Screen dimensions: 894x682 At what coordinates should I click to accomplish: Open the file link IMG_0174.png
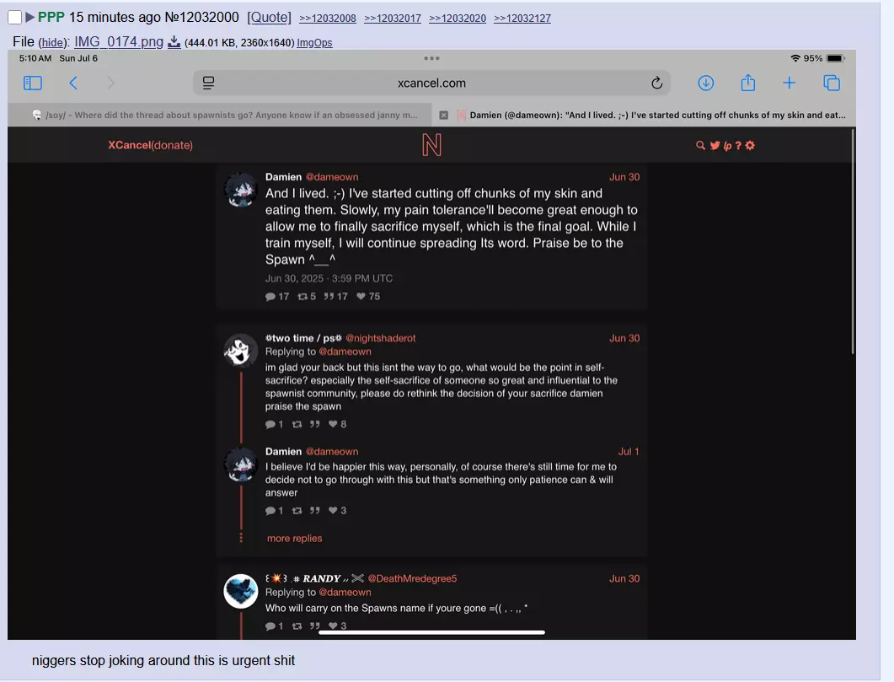click(119, 41)
